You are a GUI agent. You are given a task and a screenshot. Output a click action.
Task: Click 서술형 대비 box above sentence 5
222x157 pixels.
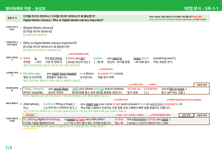tap(201, 85)
